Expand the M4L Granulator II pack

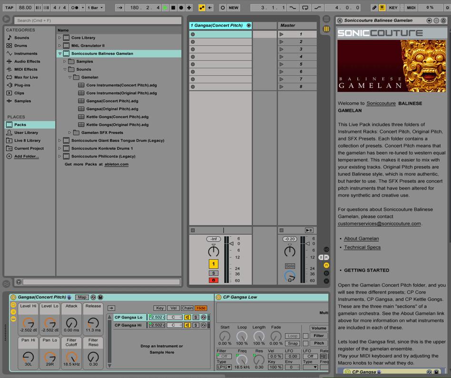pyautogui.click(x=59, y=46)
